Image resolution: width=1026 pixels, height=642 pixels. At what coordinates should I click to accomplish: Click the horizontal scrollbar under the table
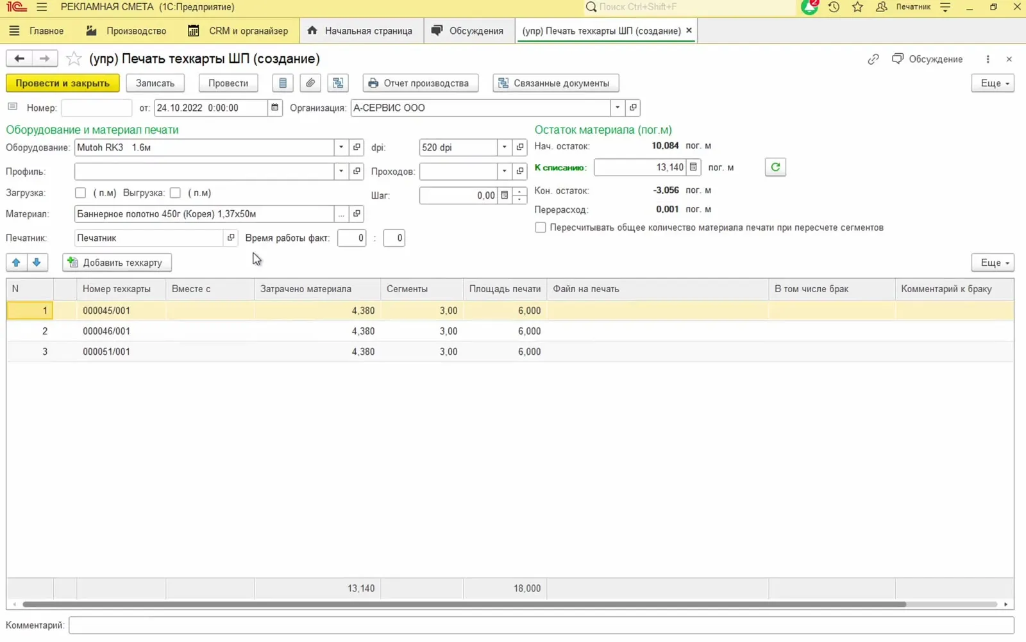[x=464, y=604]
